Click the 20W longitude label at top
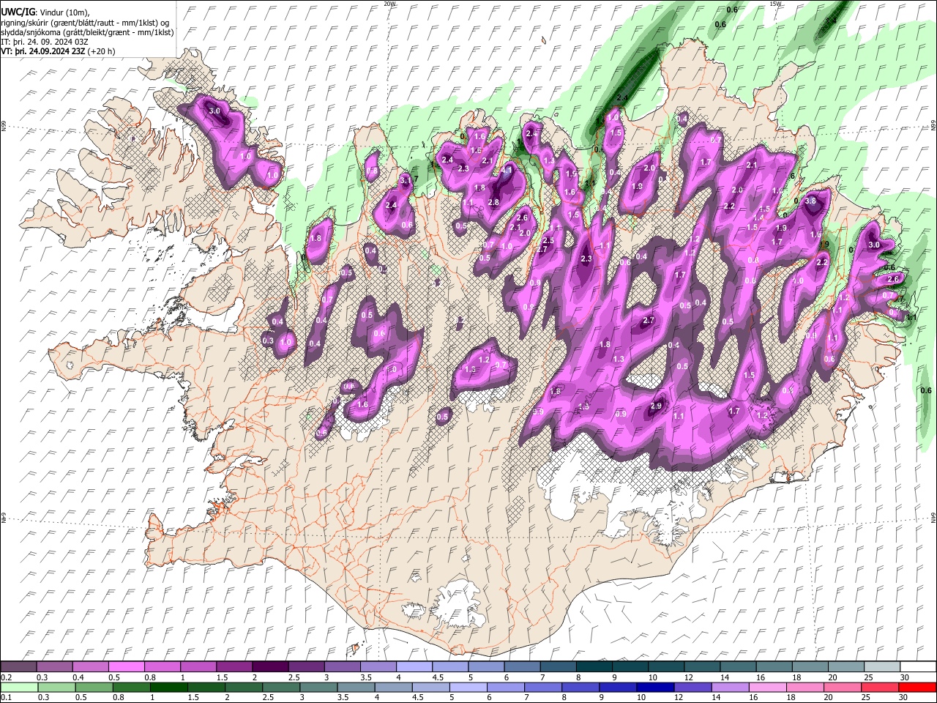The width and height of the screenshot is (937, 703). pyautogui.click(x=389, y=4)
